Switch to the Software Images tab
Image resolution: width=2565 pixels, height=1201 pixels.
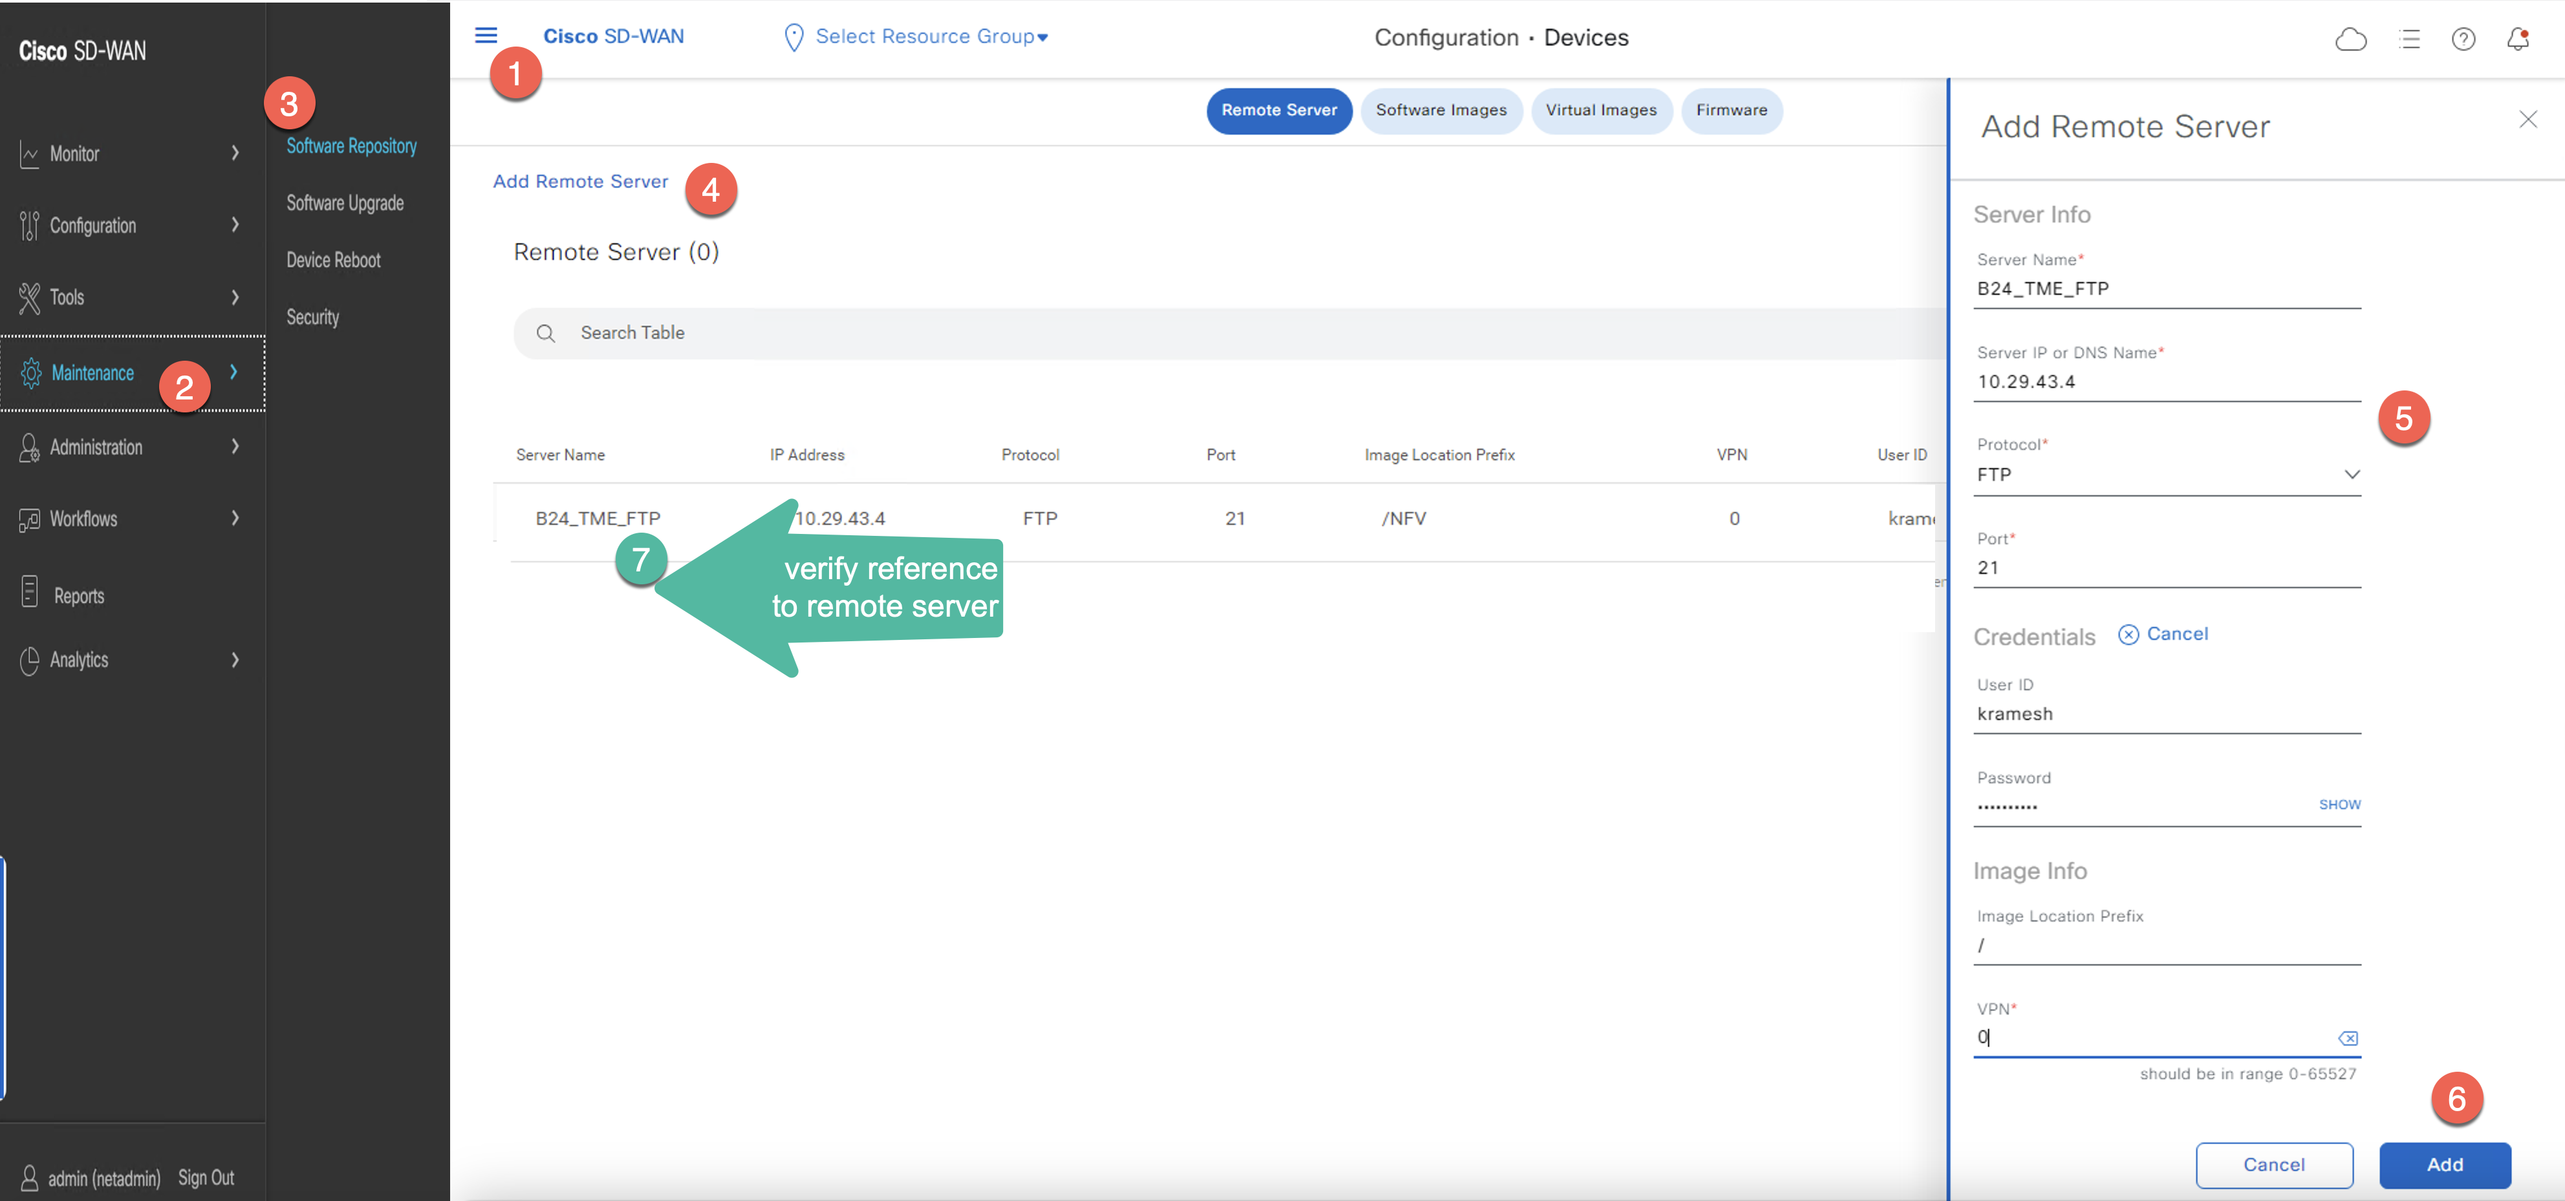point(1441,111)
